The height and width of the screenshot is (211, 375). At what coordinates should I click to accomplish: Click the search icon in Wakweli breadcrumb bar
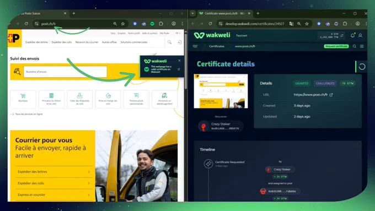click(355, 46)
